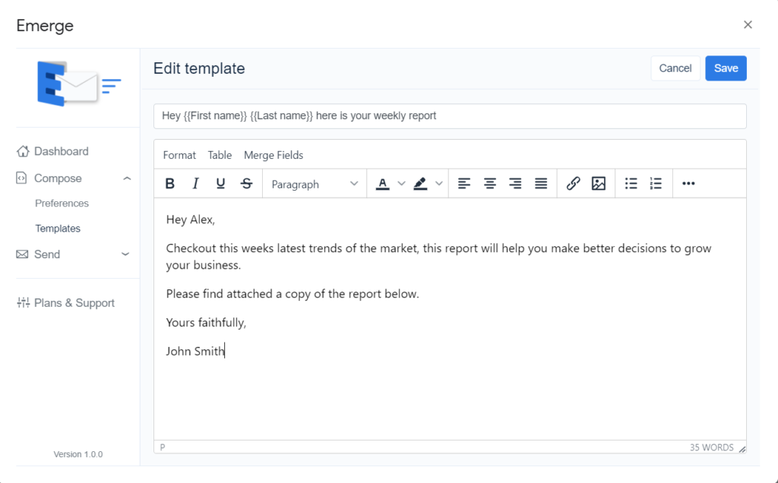Align text to the right
The height and width of the screenshot is (483, 778).
point(515,184)
